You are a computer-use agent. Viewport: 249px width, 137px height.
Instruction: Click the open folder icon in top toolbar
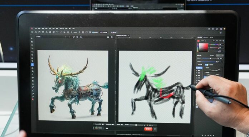[x=39, y=32]
